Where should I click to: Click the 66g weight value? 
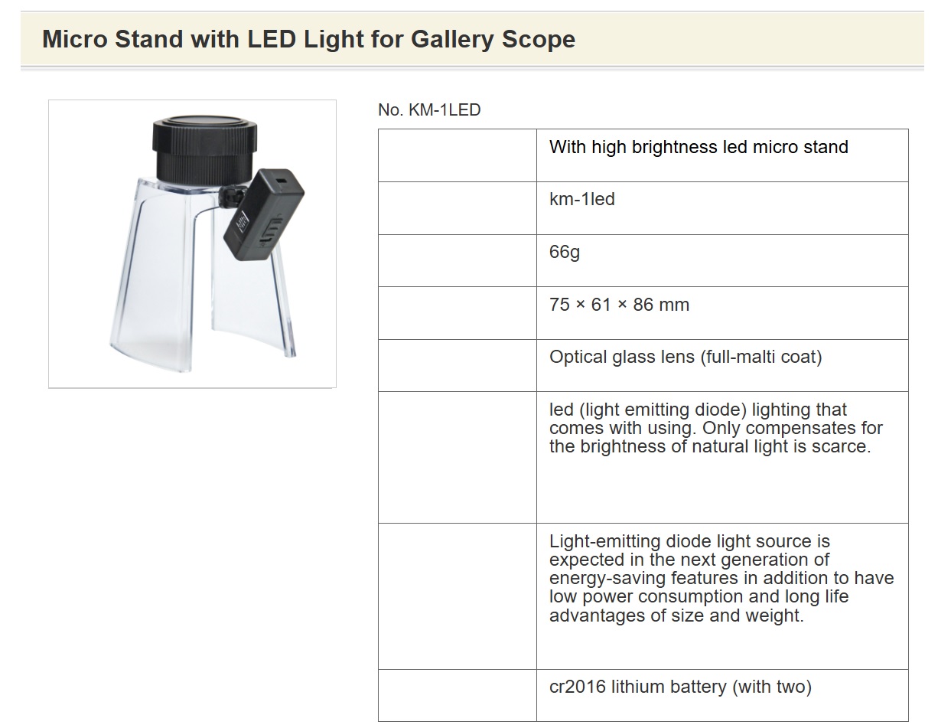[x=722, y=261]
